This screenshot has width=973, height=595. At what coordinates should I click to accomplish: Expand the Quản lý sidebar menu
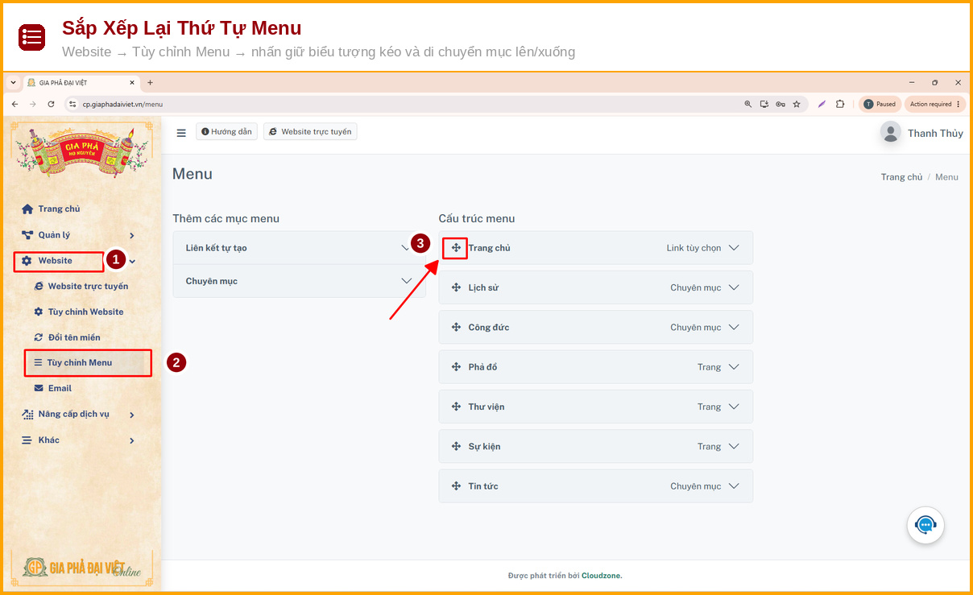click(78, 235)
